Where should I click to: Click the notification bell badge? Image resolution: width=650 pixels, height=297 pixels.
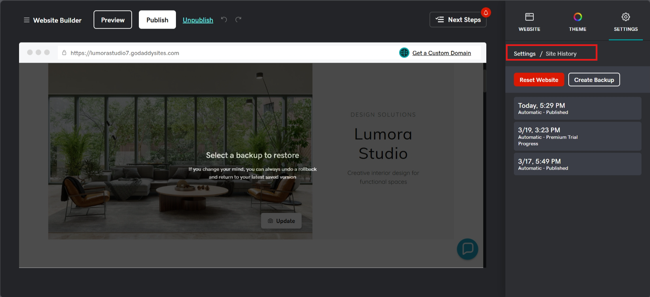click(x=486, y=13)
